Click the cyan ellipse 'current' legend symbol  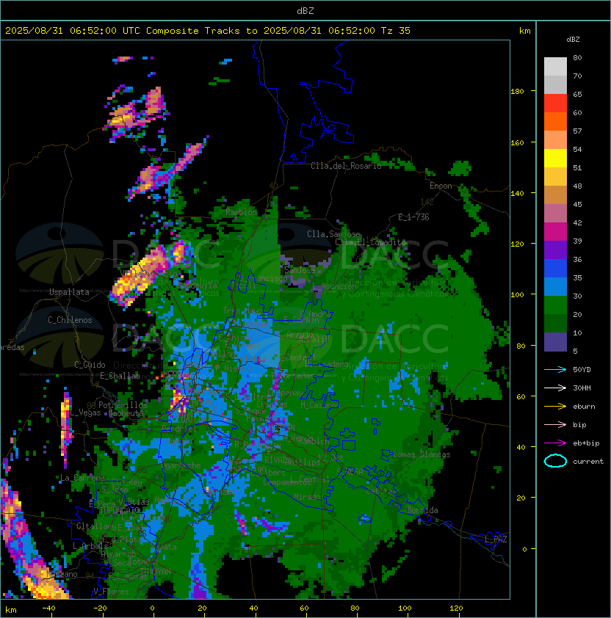pyautogui.click(x=555, y=461)
